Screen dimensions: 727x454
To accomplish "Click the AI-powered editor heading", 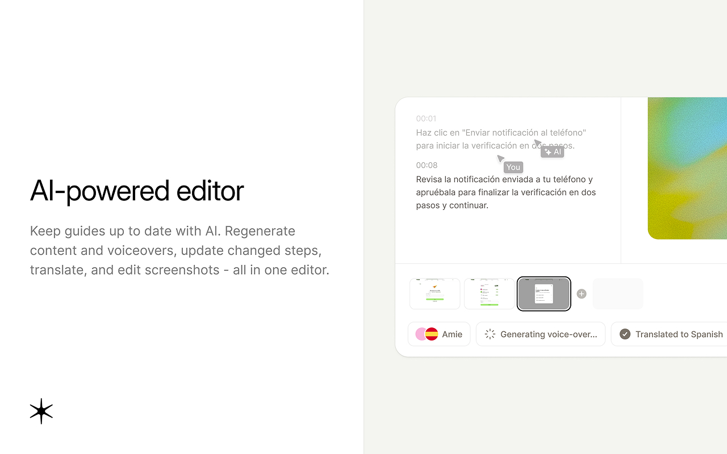I will [137, 191].
